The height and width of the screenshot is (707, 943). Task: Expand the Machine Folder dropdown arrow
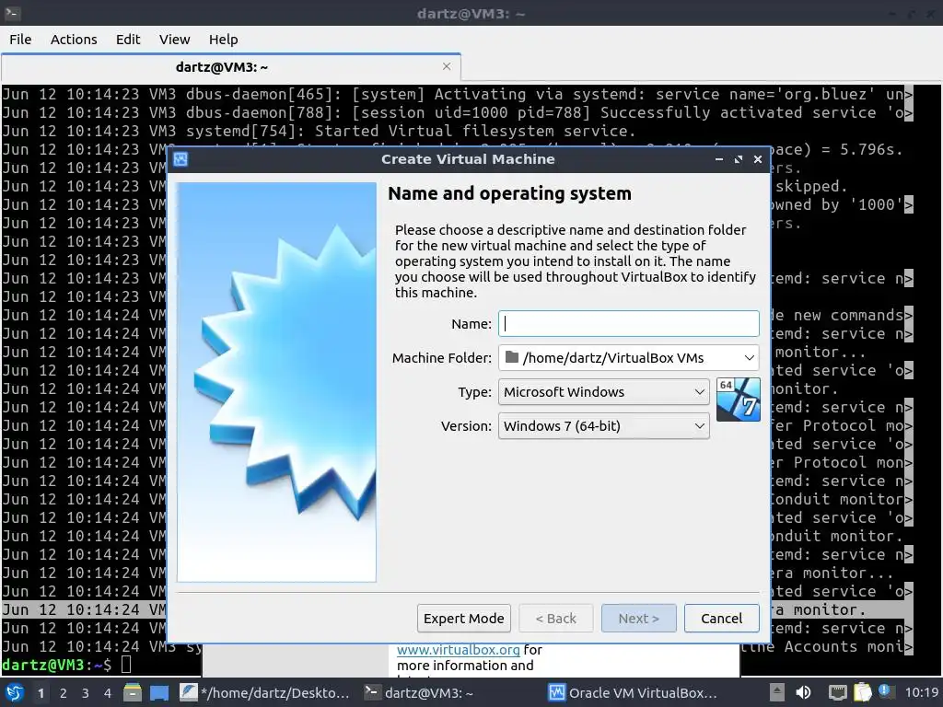coord(750,358)
